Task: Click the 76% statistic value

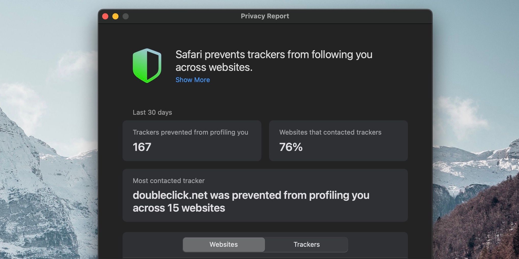Action: tap(291, 147)
